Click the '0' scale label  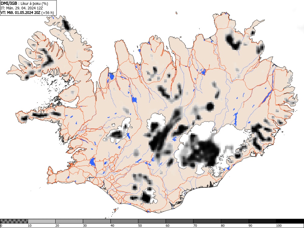1,226
